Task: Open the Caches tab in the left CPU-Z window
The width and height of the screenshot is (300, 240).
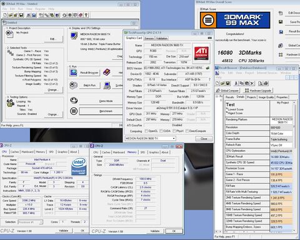Action: coord(14,152)
